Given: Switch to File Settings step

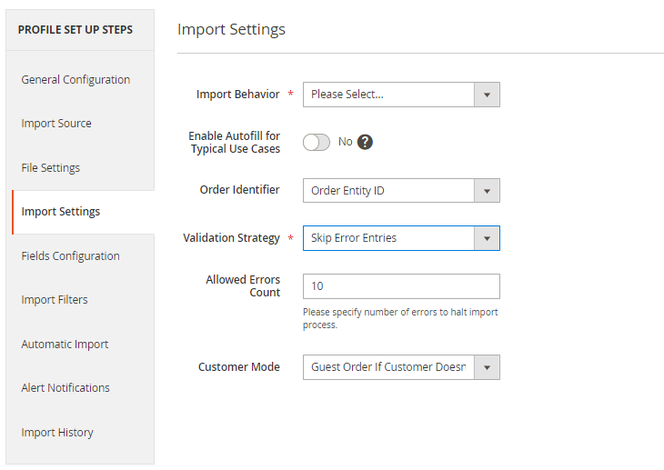Looking at the screenshot, I should pos(50,167).
